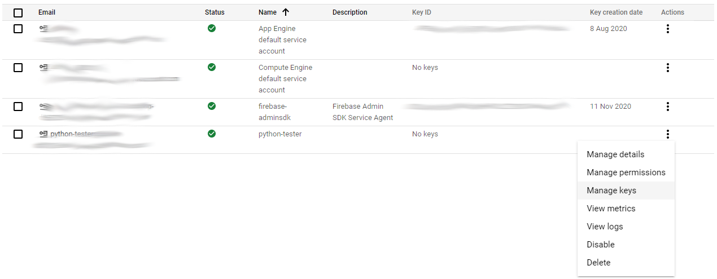Open View metrics from the menu
717x279 pixels.
(626, 209)
